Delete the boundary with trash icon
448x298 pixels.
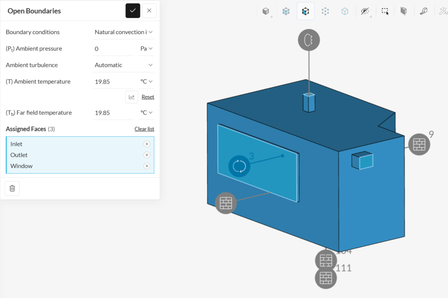12,188
